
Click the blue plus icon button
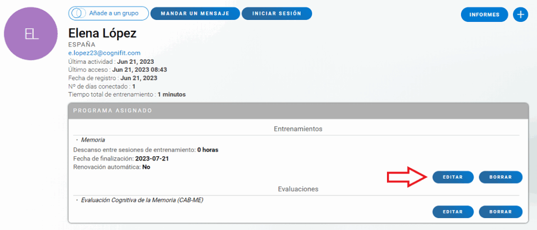[x=520, y=15]
